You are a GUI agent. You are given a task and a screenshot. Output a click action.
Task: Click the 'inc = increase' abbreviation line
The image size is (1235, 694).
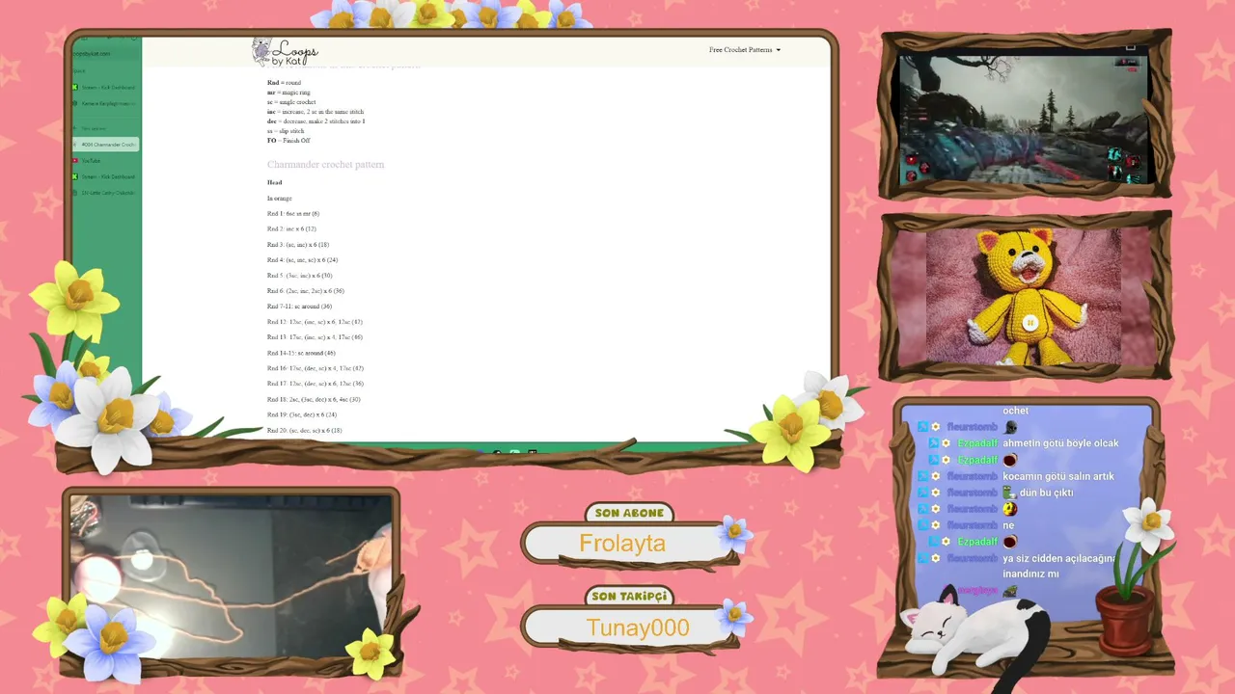pyautogui.click(x=316, y=112)
